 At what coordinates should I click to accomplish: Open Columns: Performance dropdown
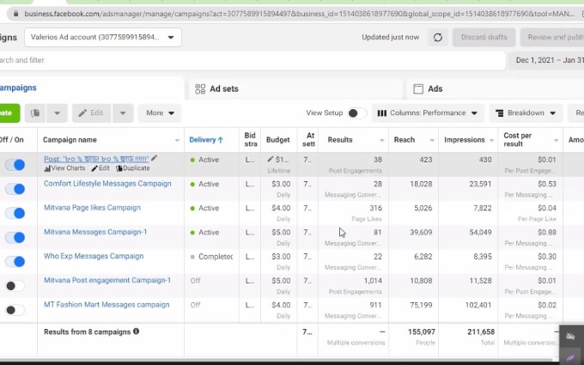point(428,113)
